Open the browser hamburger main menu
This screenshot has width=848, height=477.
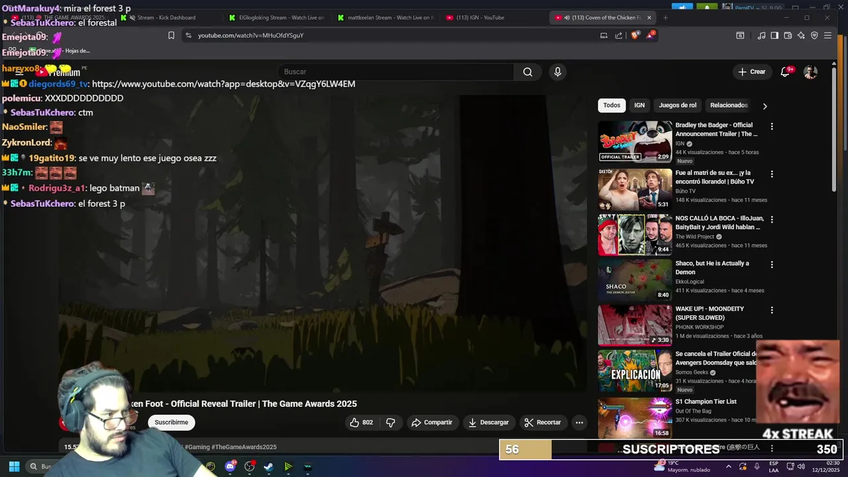827,35
